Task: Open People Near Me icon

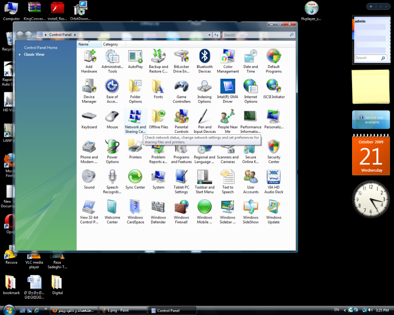Action: (x=228, y=122)
